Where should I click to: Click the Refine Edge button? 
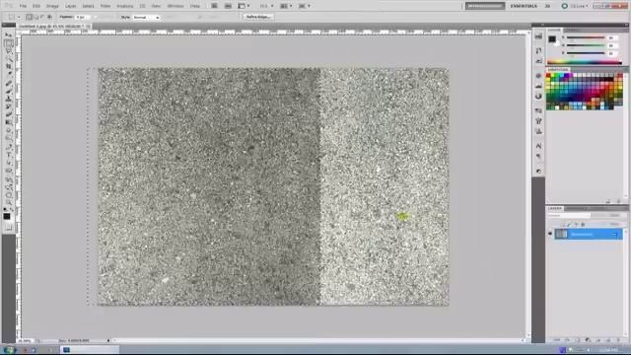[258, 17]
